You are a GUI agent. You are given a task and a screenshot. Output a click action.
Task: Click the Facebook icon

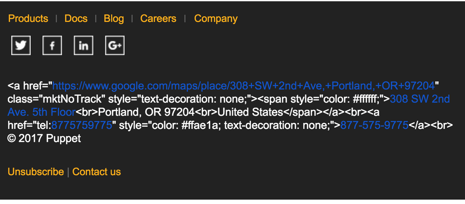[x=52, y=45]
